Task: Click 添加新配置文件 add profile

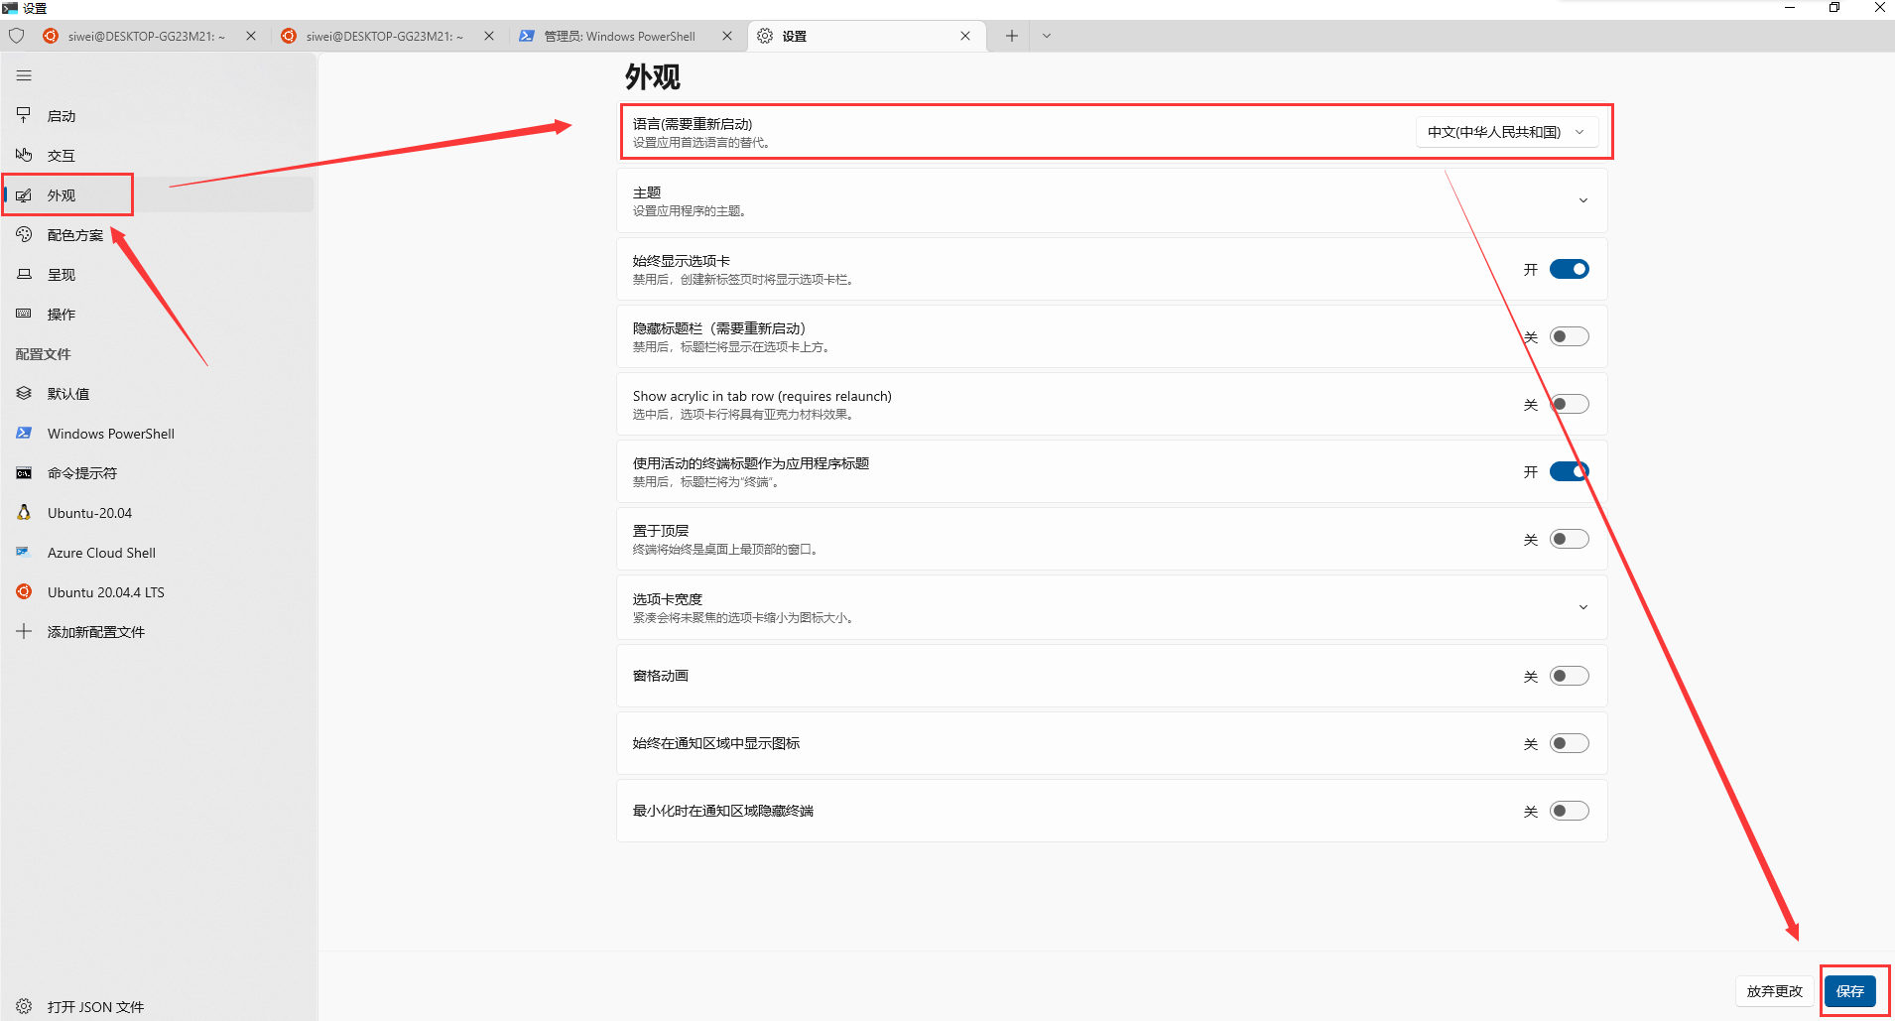Action: point(159,632)
